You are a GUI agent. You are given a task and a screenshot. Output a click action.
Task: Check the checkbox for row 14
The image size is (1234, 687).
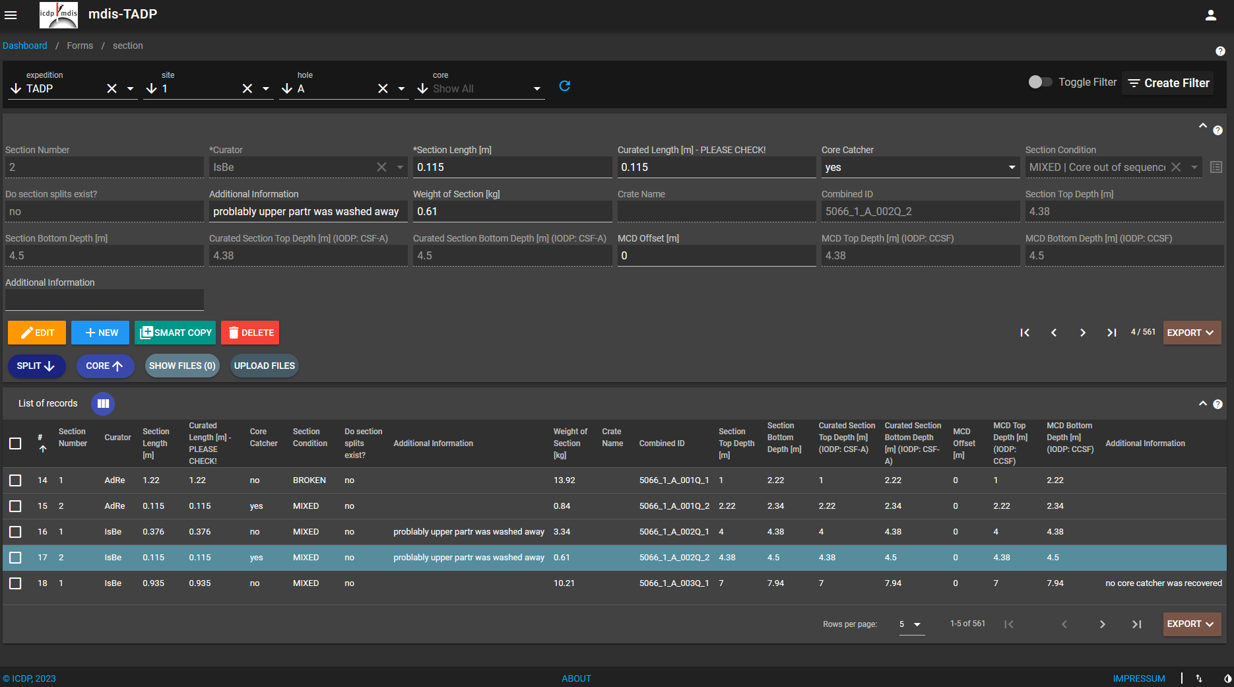tap(15, 480)
